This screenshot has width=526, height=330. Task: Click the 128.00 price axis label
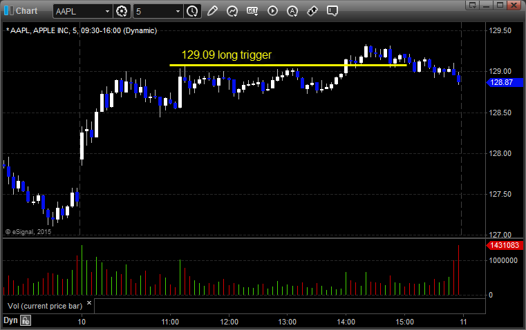(x=500, y=153)
